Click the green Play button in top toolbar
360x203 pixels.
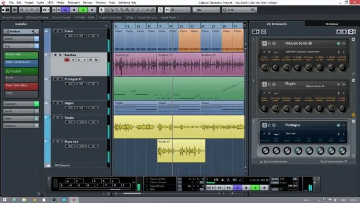point(83,10)
